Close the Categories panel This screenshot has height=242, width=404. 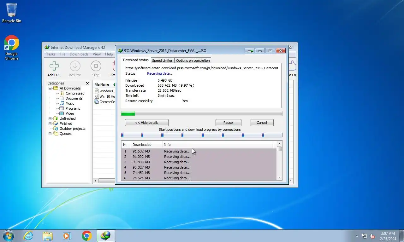coord(87,84)
